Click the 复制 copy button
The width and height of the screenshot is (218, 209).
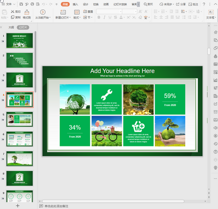pos(16,17)
